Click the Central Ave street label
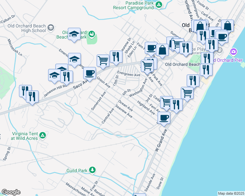This screenshot has width=245, height=196. coord(108,116)
